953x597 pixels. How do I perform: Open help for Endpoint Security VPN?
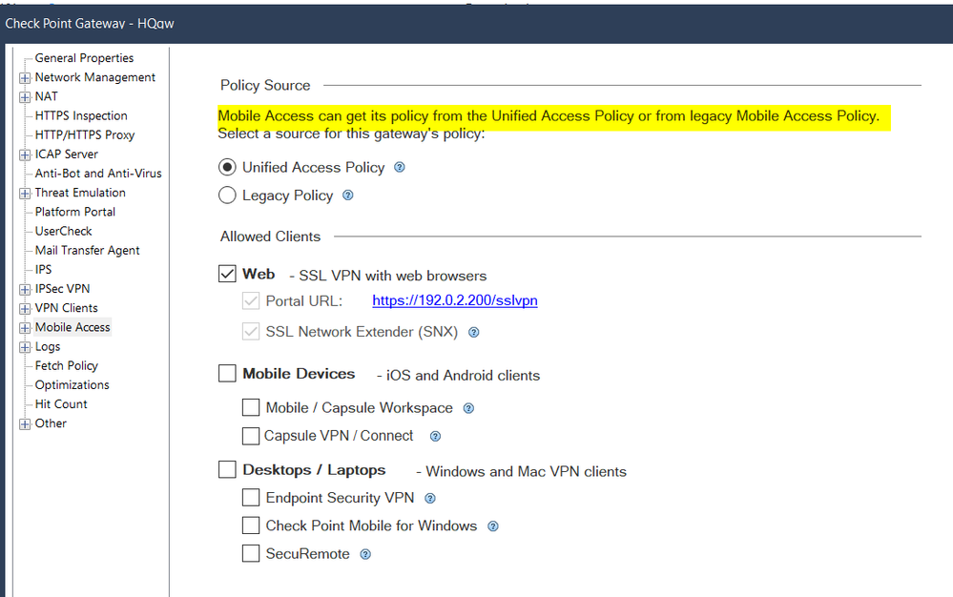429,499
